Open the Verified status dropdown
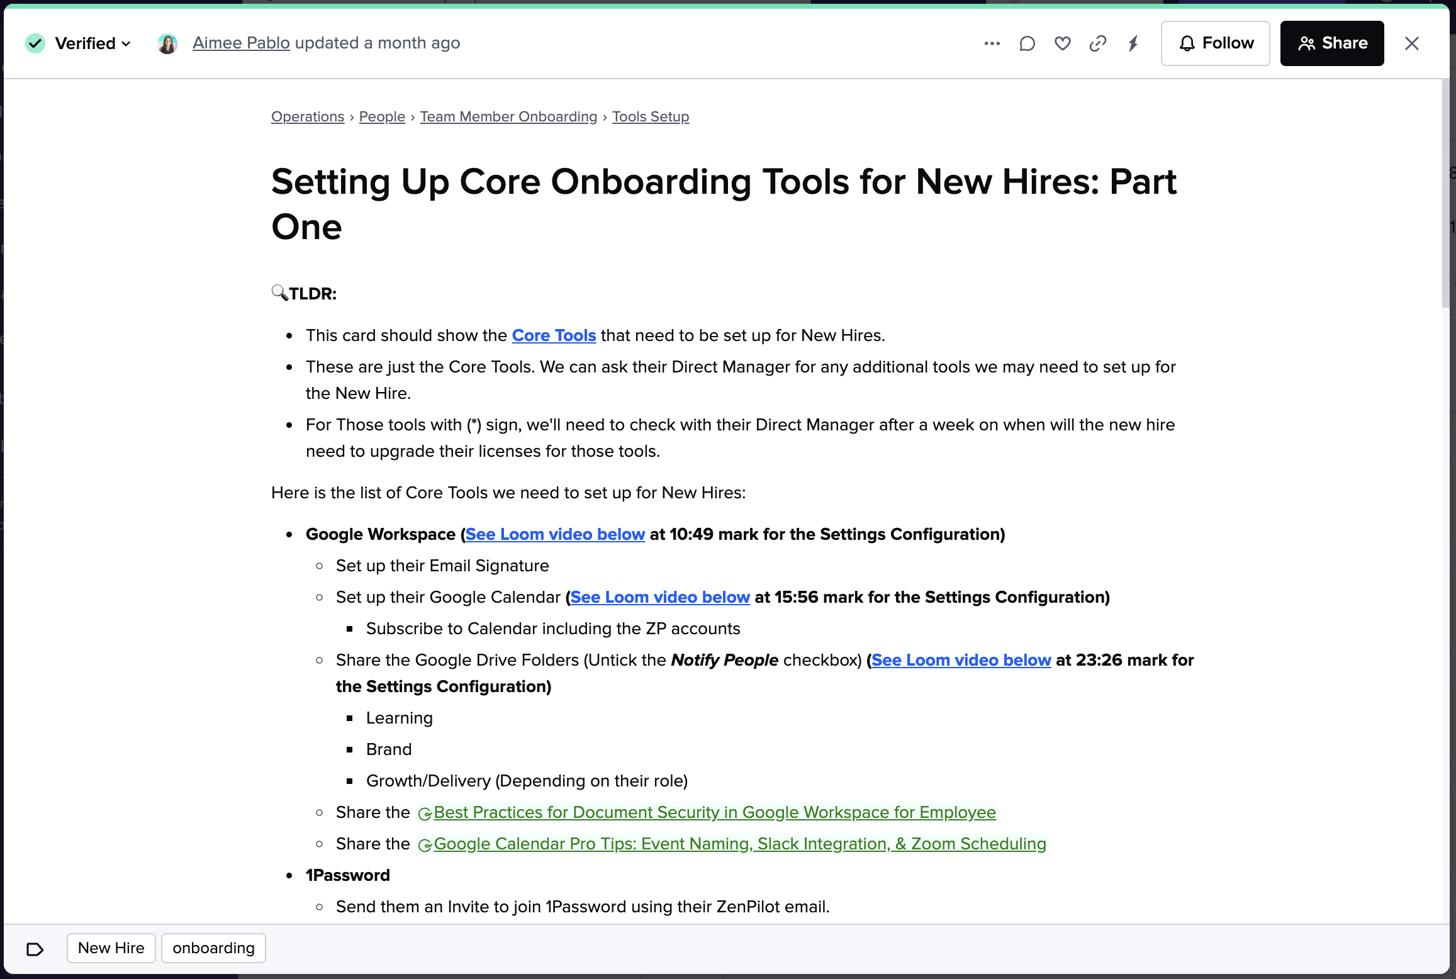 tap(92, 43)
